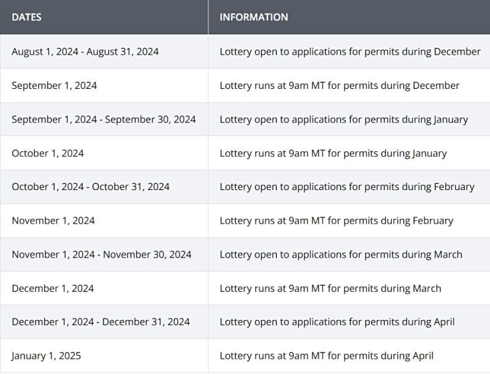
Task: Click the lottery runs for February permits text
Action: (x=336, y=220)
